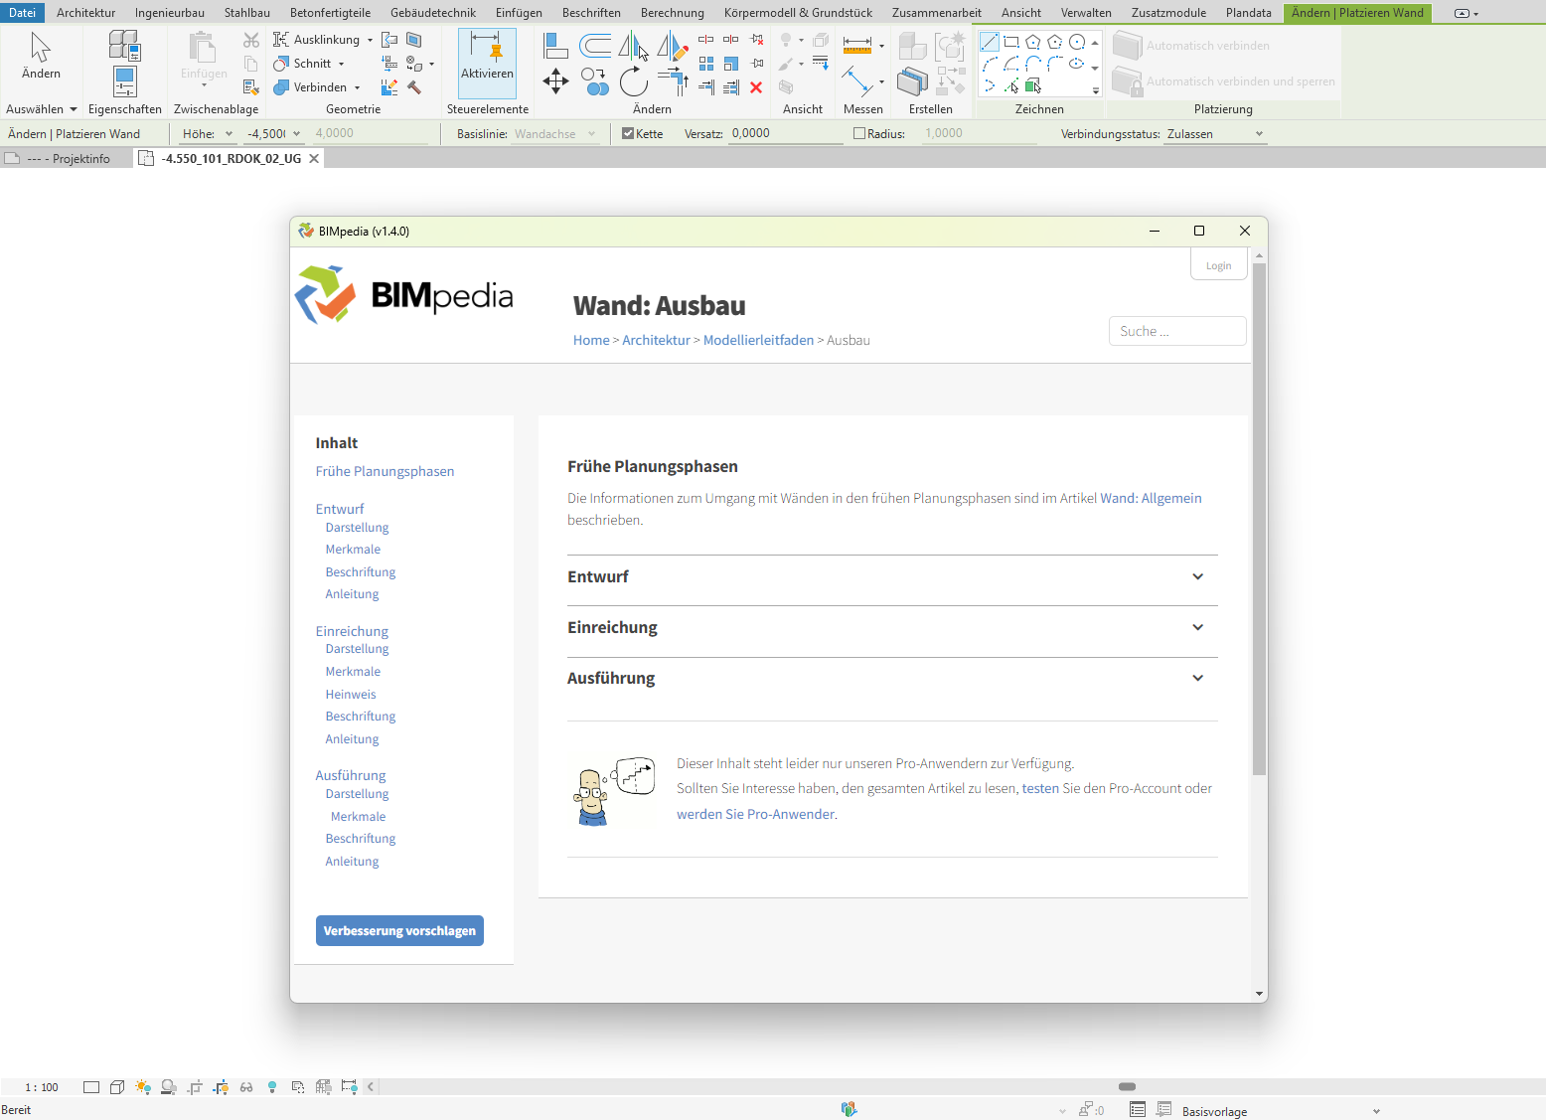Select the Line draw tool
1546x1120 pixels.
coord(990,42)
